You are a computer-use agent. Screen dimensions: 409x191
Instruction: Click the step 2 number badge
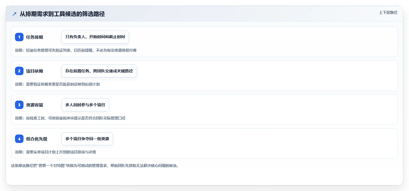(19, 71)
